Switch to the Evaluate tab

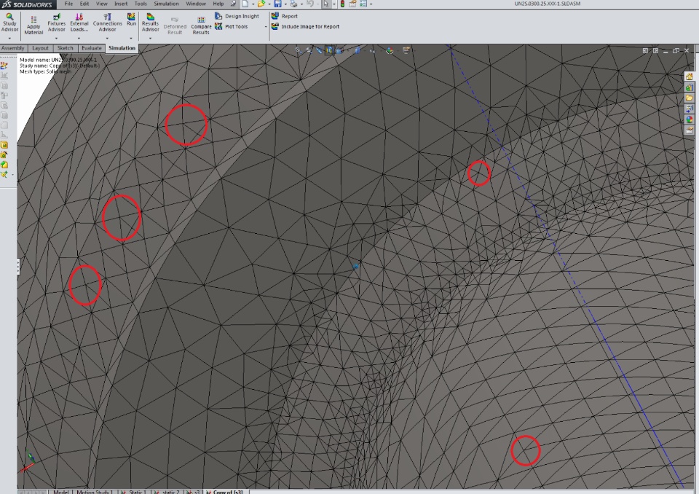coord(92,48)
